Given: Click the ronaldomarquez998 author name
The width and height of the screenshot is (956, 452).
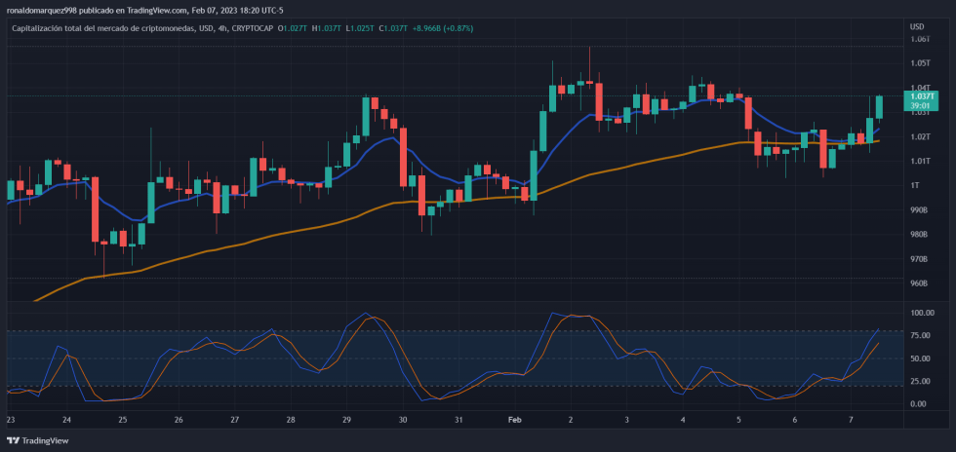Looking at the screenshot, I should 43,10.
